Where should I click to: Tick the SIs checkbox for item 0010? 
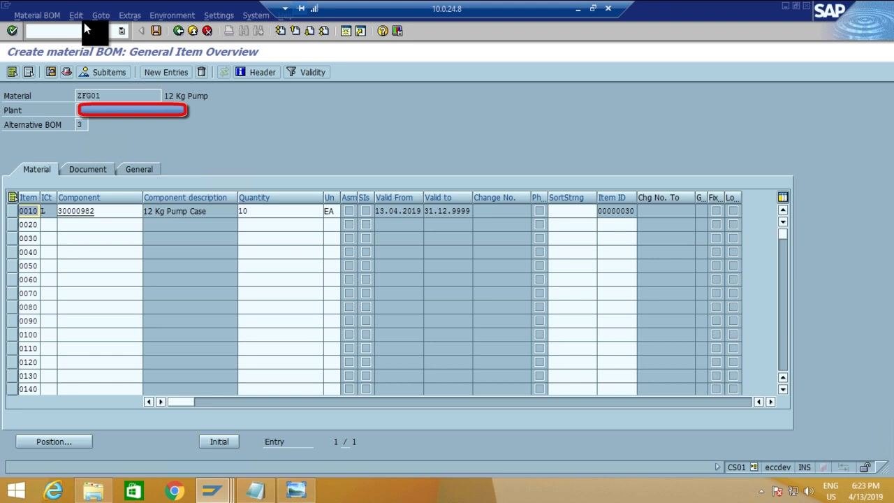(x=366, y=211)
